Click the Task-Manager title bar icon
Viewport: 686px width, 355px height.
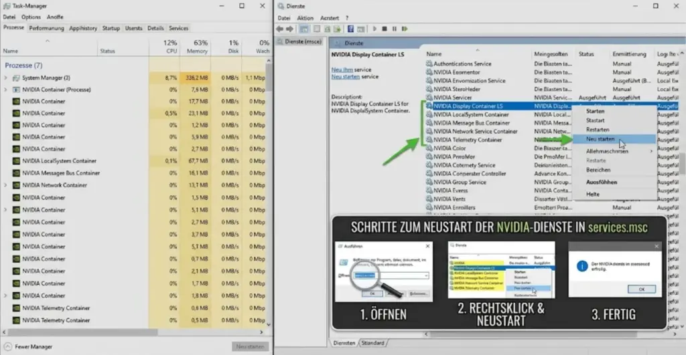[x=7, y=6]
